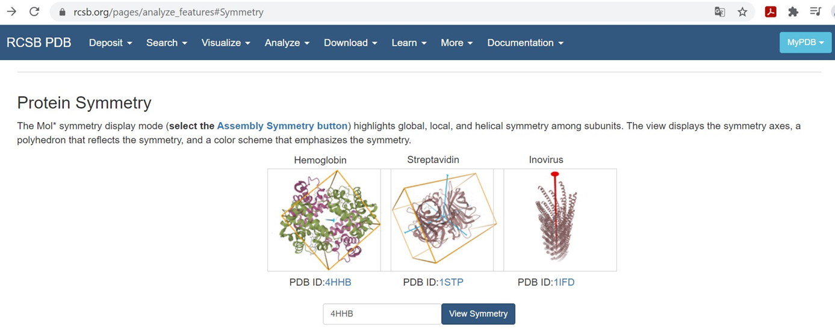Image resolution: width=835 pixels, height=329 pixels.
Task: Click the site padlock icon
Action: (61, 12)
